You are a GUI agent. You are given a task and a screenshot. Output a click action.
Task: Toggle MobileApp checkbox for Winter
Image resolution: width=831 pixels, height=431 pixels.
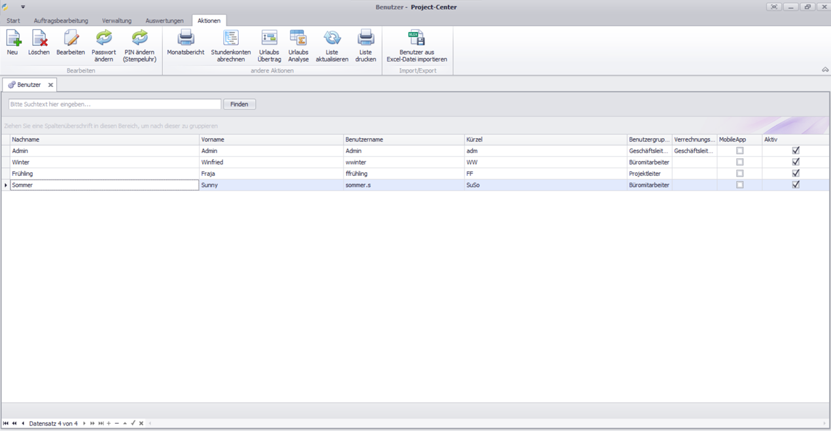click(x=740, y=162)
